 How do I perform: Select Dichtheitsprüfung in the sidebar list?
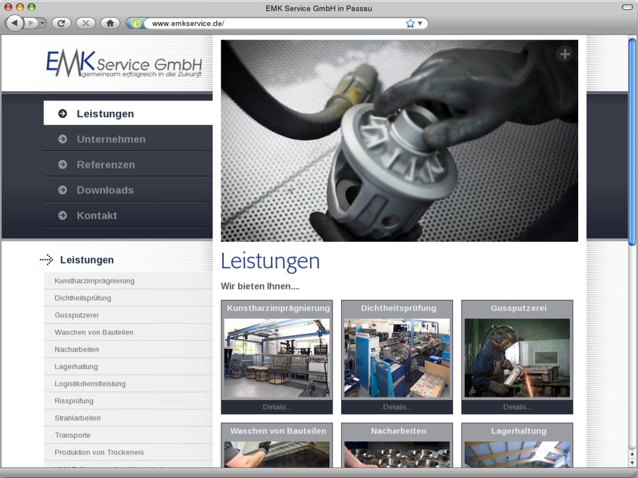click(128, 298)
